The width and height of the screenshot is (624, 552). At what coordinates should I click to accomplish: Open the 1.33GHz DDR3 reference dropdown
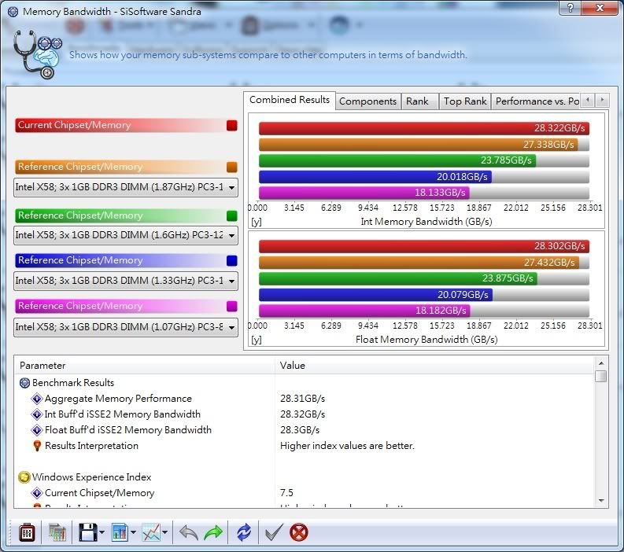coord(126,282)
